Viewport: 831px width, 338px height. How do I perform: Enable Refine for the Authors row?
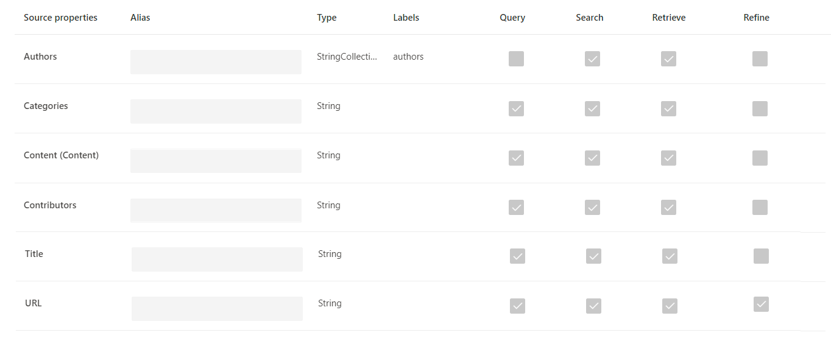(x=760, y=58)
